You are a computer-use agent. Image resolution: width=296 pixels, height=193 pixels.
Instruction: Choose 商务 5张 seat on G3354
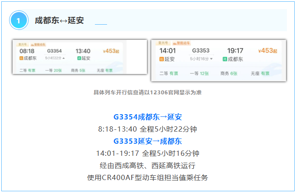(78, 70)
